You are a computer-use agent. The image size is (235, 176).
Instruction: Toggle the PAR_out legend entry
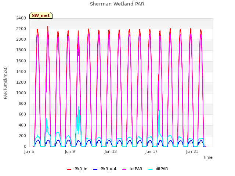pyautogui.click(x=105, y=169)
